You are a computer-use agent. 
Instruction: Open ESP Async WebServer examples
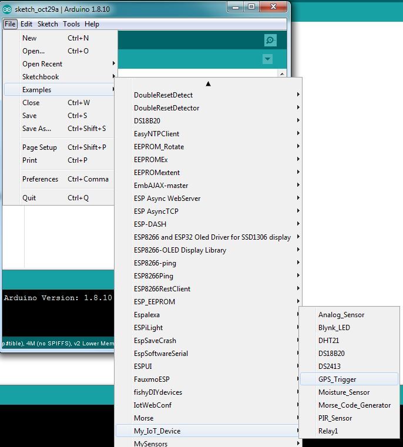click(208, 198)
